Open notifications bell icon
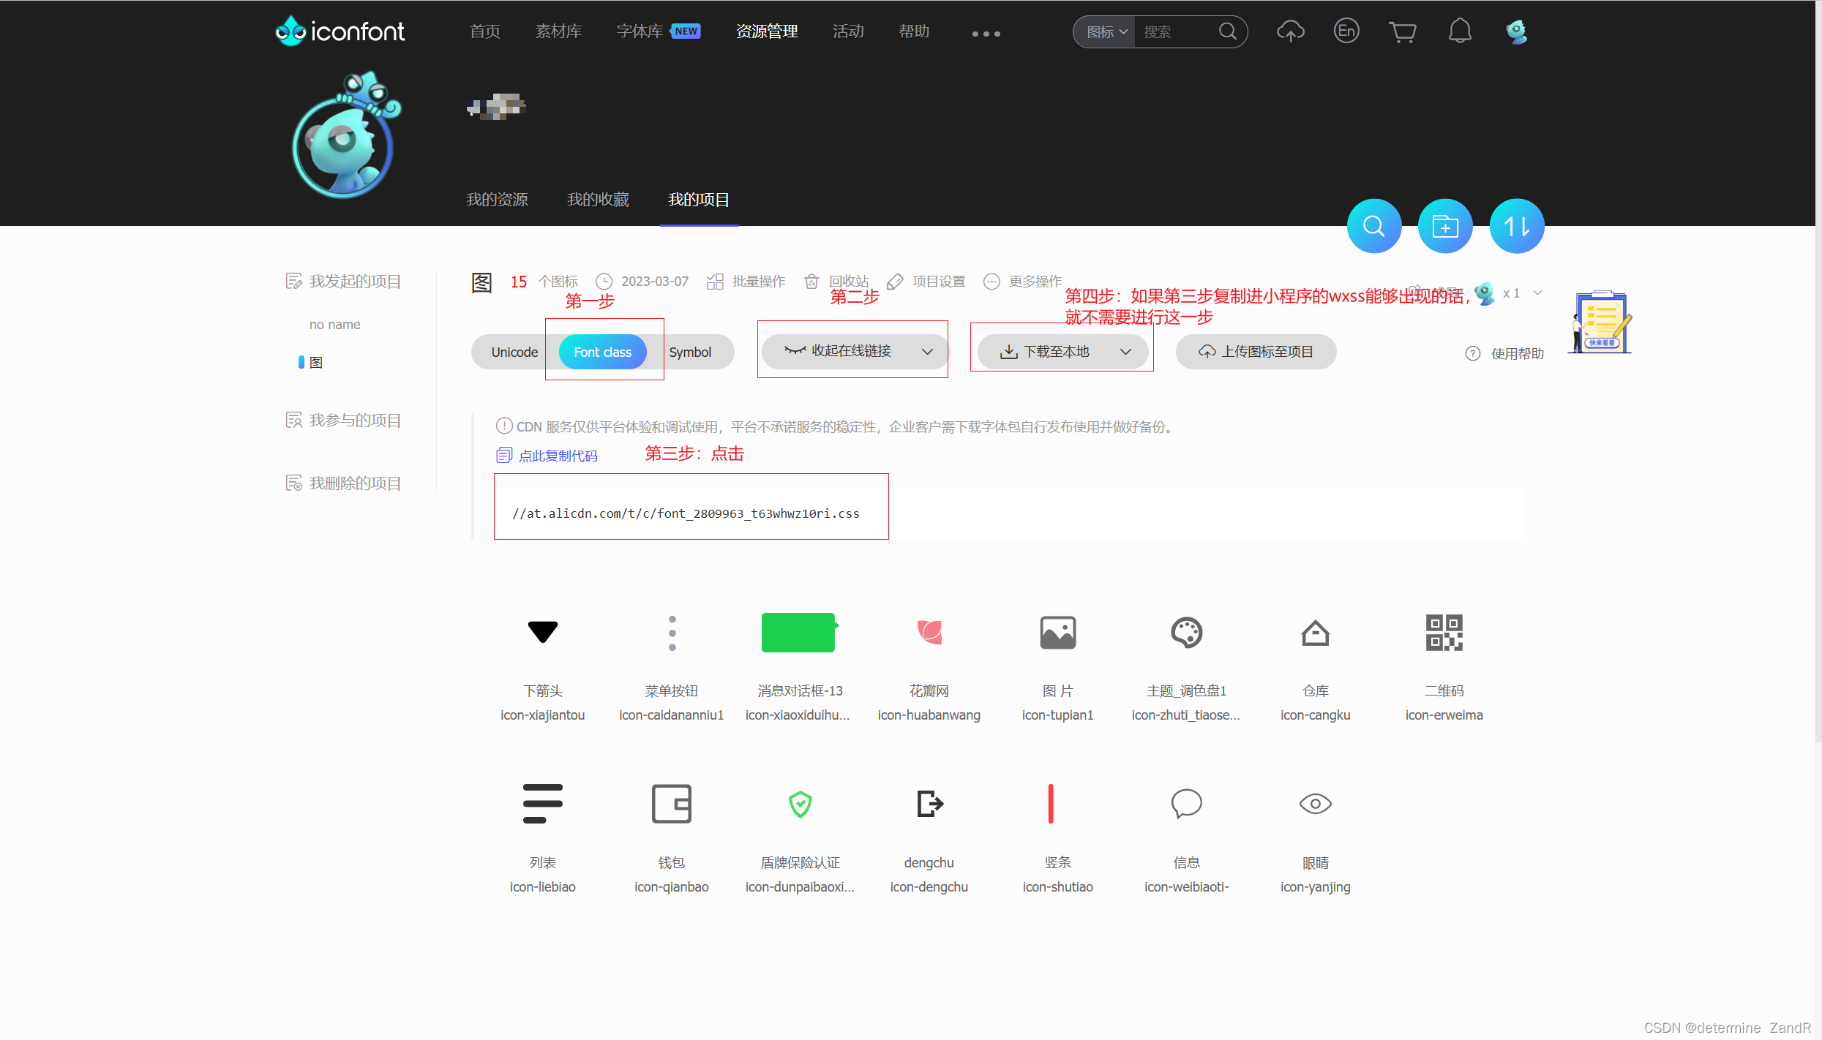 click(1459, 31)
